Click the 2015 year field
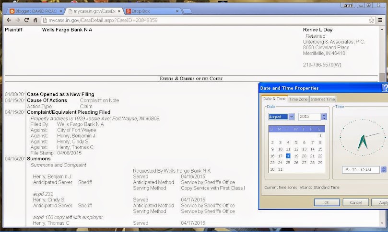Image resolution: width=388 pixels, height=232 pixels. coord(309,117)
